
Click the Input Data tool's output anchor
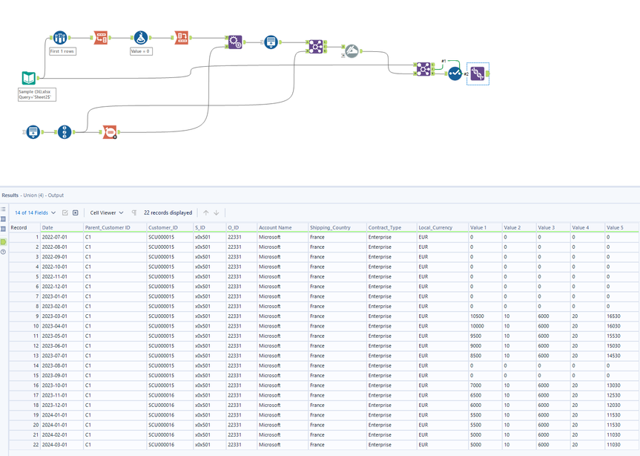click(x=38, y=78)
